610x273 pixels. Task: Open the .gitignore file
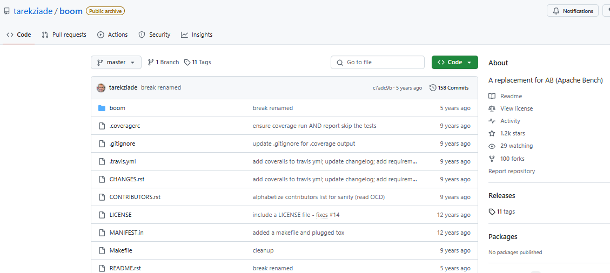pyautogui.click(x=122, y=144)
